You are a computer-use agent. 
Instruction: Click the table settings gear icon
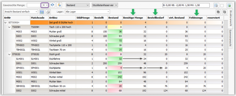click(x=216, y=5)
